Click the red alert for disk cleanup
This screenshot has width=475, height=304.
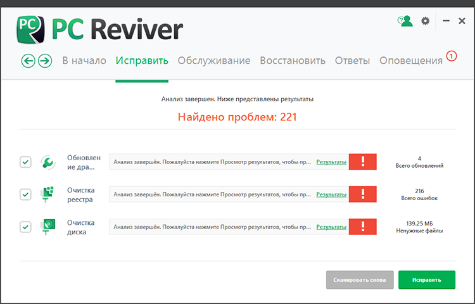[x=363, y=227]
